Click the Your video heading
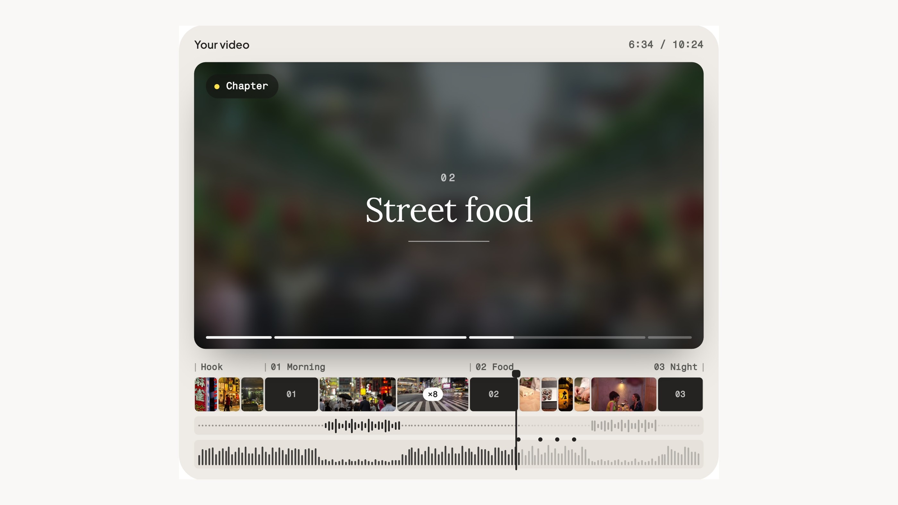 click(x=222, y=45)
